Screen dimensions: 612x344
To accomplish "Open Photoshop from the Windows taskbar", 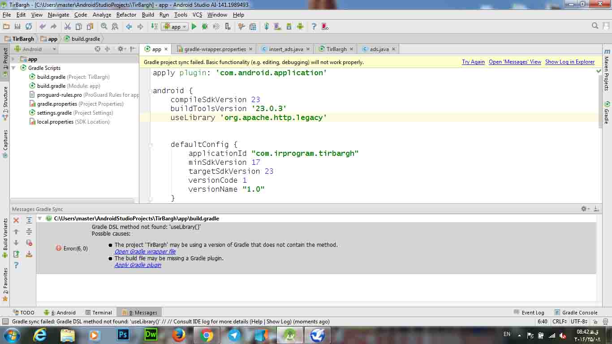I will [x=123, y=335].
